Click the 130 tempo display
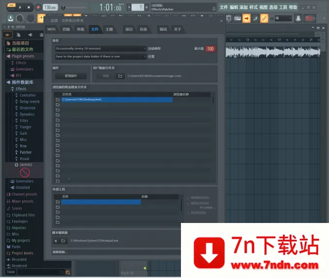The width and height of the screenshot is (329, 278). 50,8
